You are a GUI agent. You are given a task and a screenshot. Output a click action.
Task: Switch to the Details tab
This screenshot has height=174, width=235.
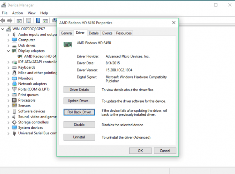point(94,33)
